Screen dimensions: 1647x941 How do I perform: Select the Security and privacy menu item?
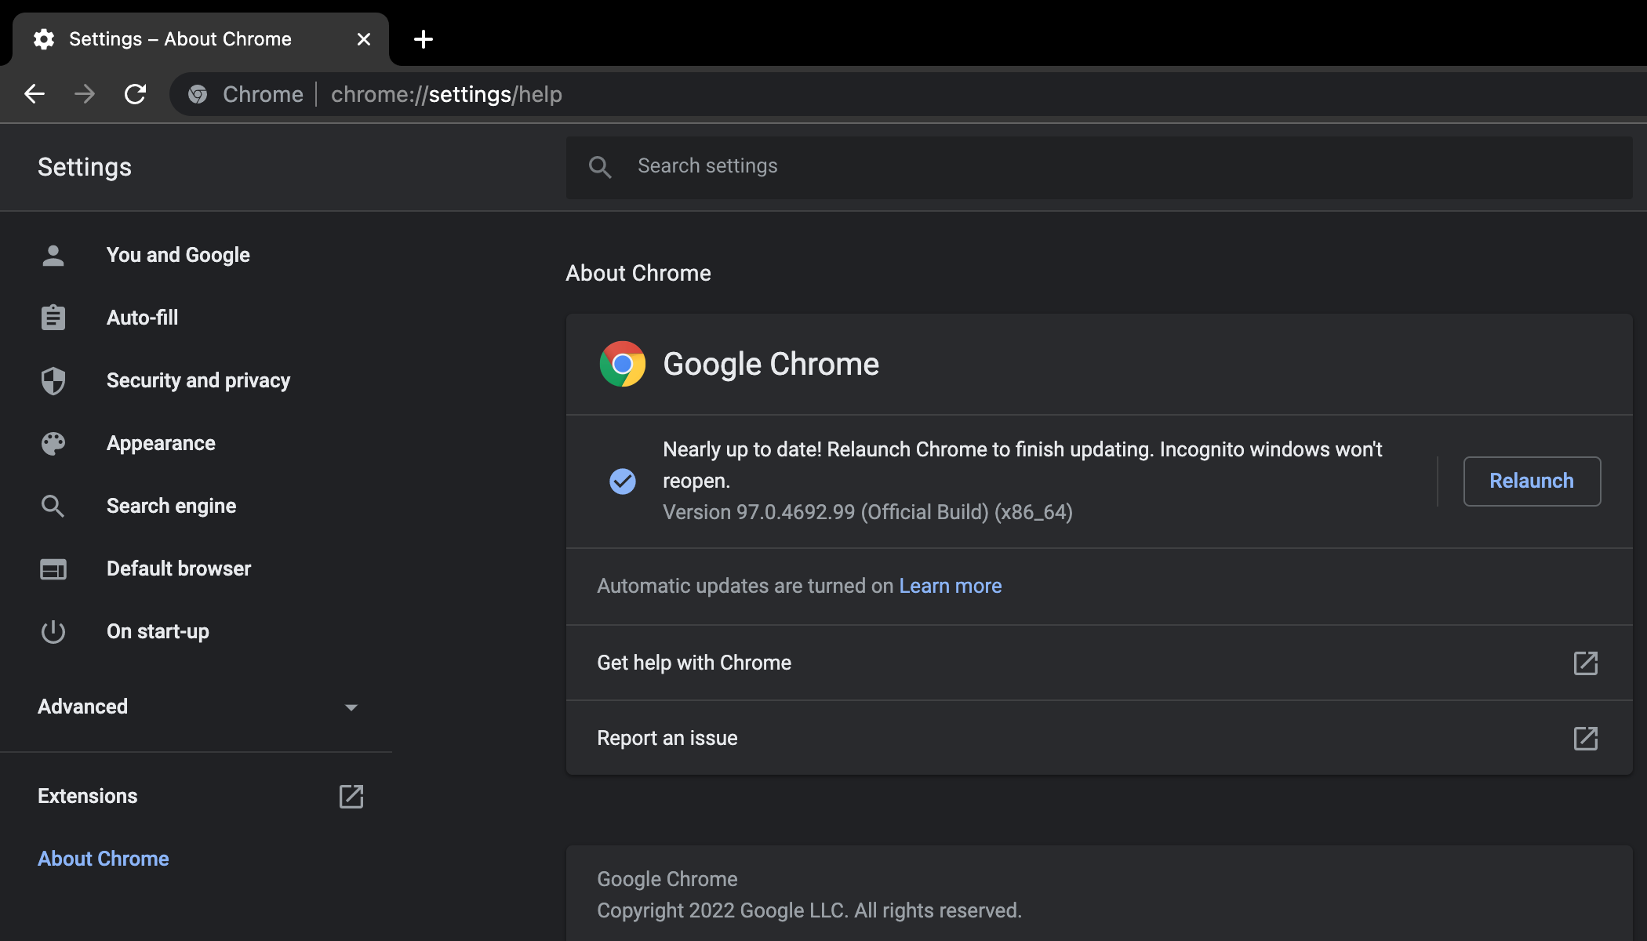(198, 379)
